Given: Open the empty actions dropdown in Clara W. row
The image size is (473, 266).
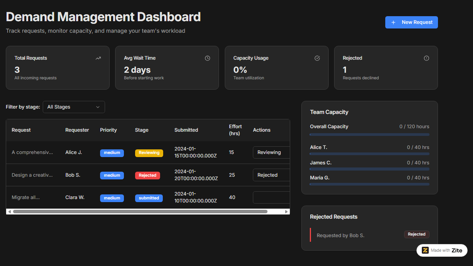Looking at the screenshot, I should pos(271,197).
